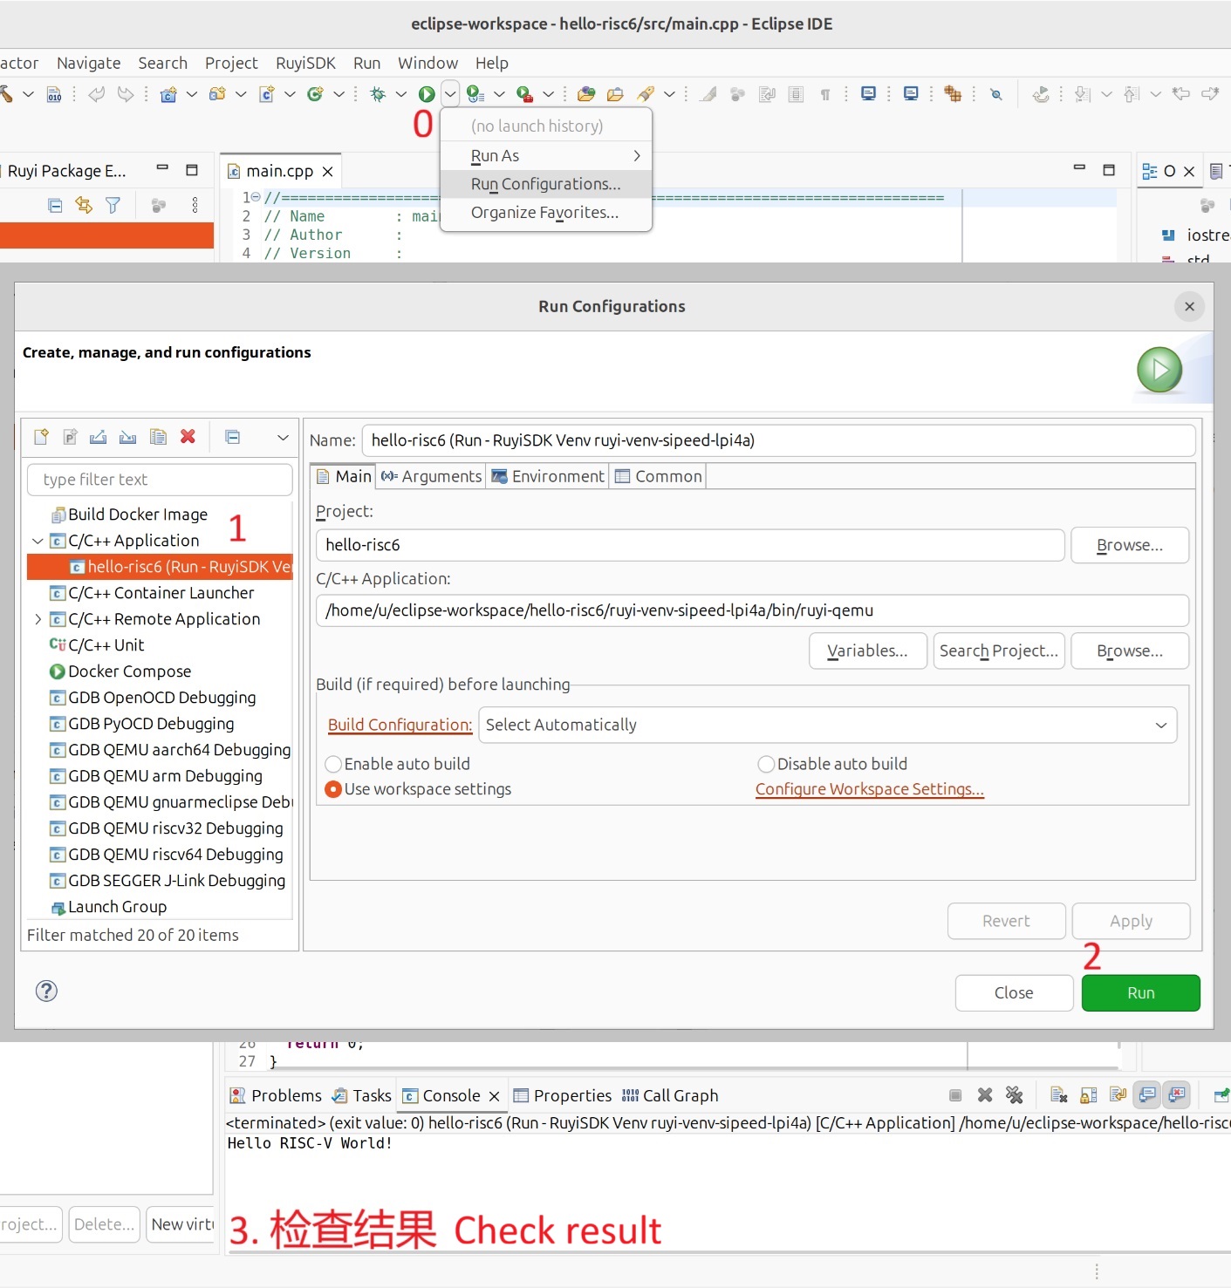1231x1288 pixels.
Task: Select the hello-risc6 launch configuration in the tree
Action: pyautogui.click(x=161, y=567)
